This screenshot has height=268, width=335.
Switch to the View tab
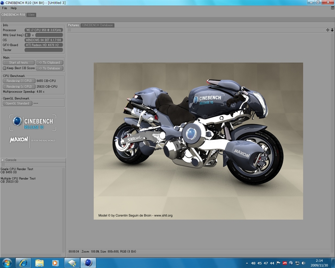click(x=31, y=15)
